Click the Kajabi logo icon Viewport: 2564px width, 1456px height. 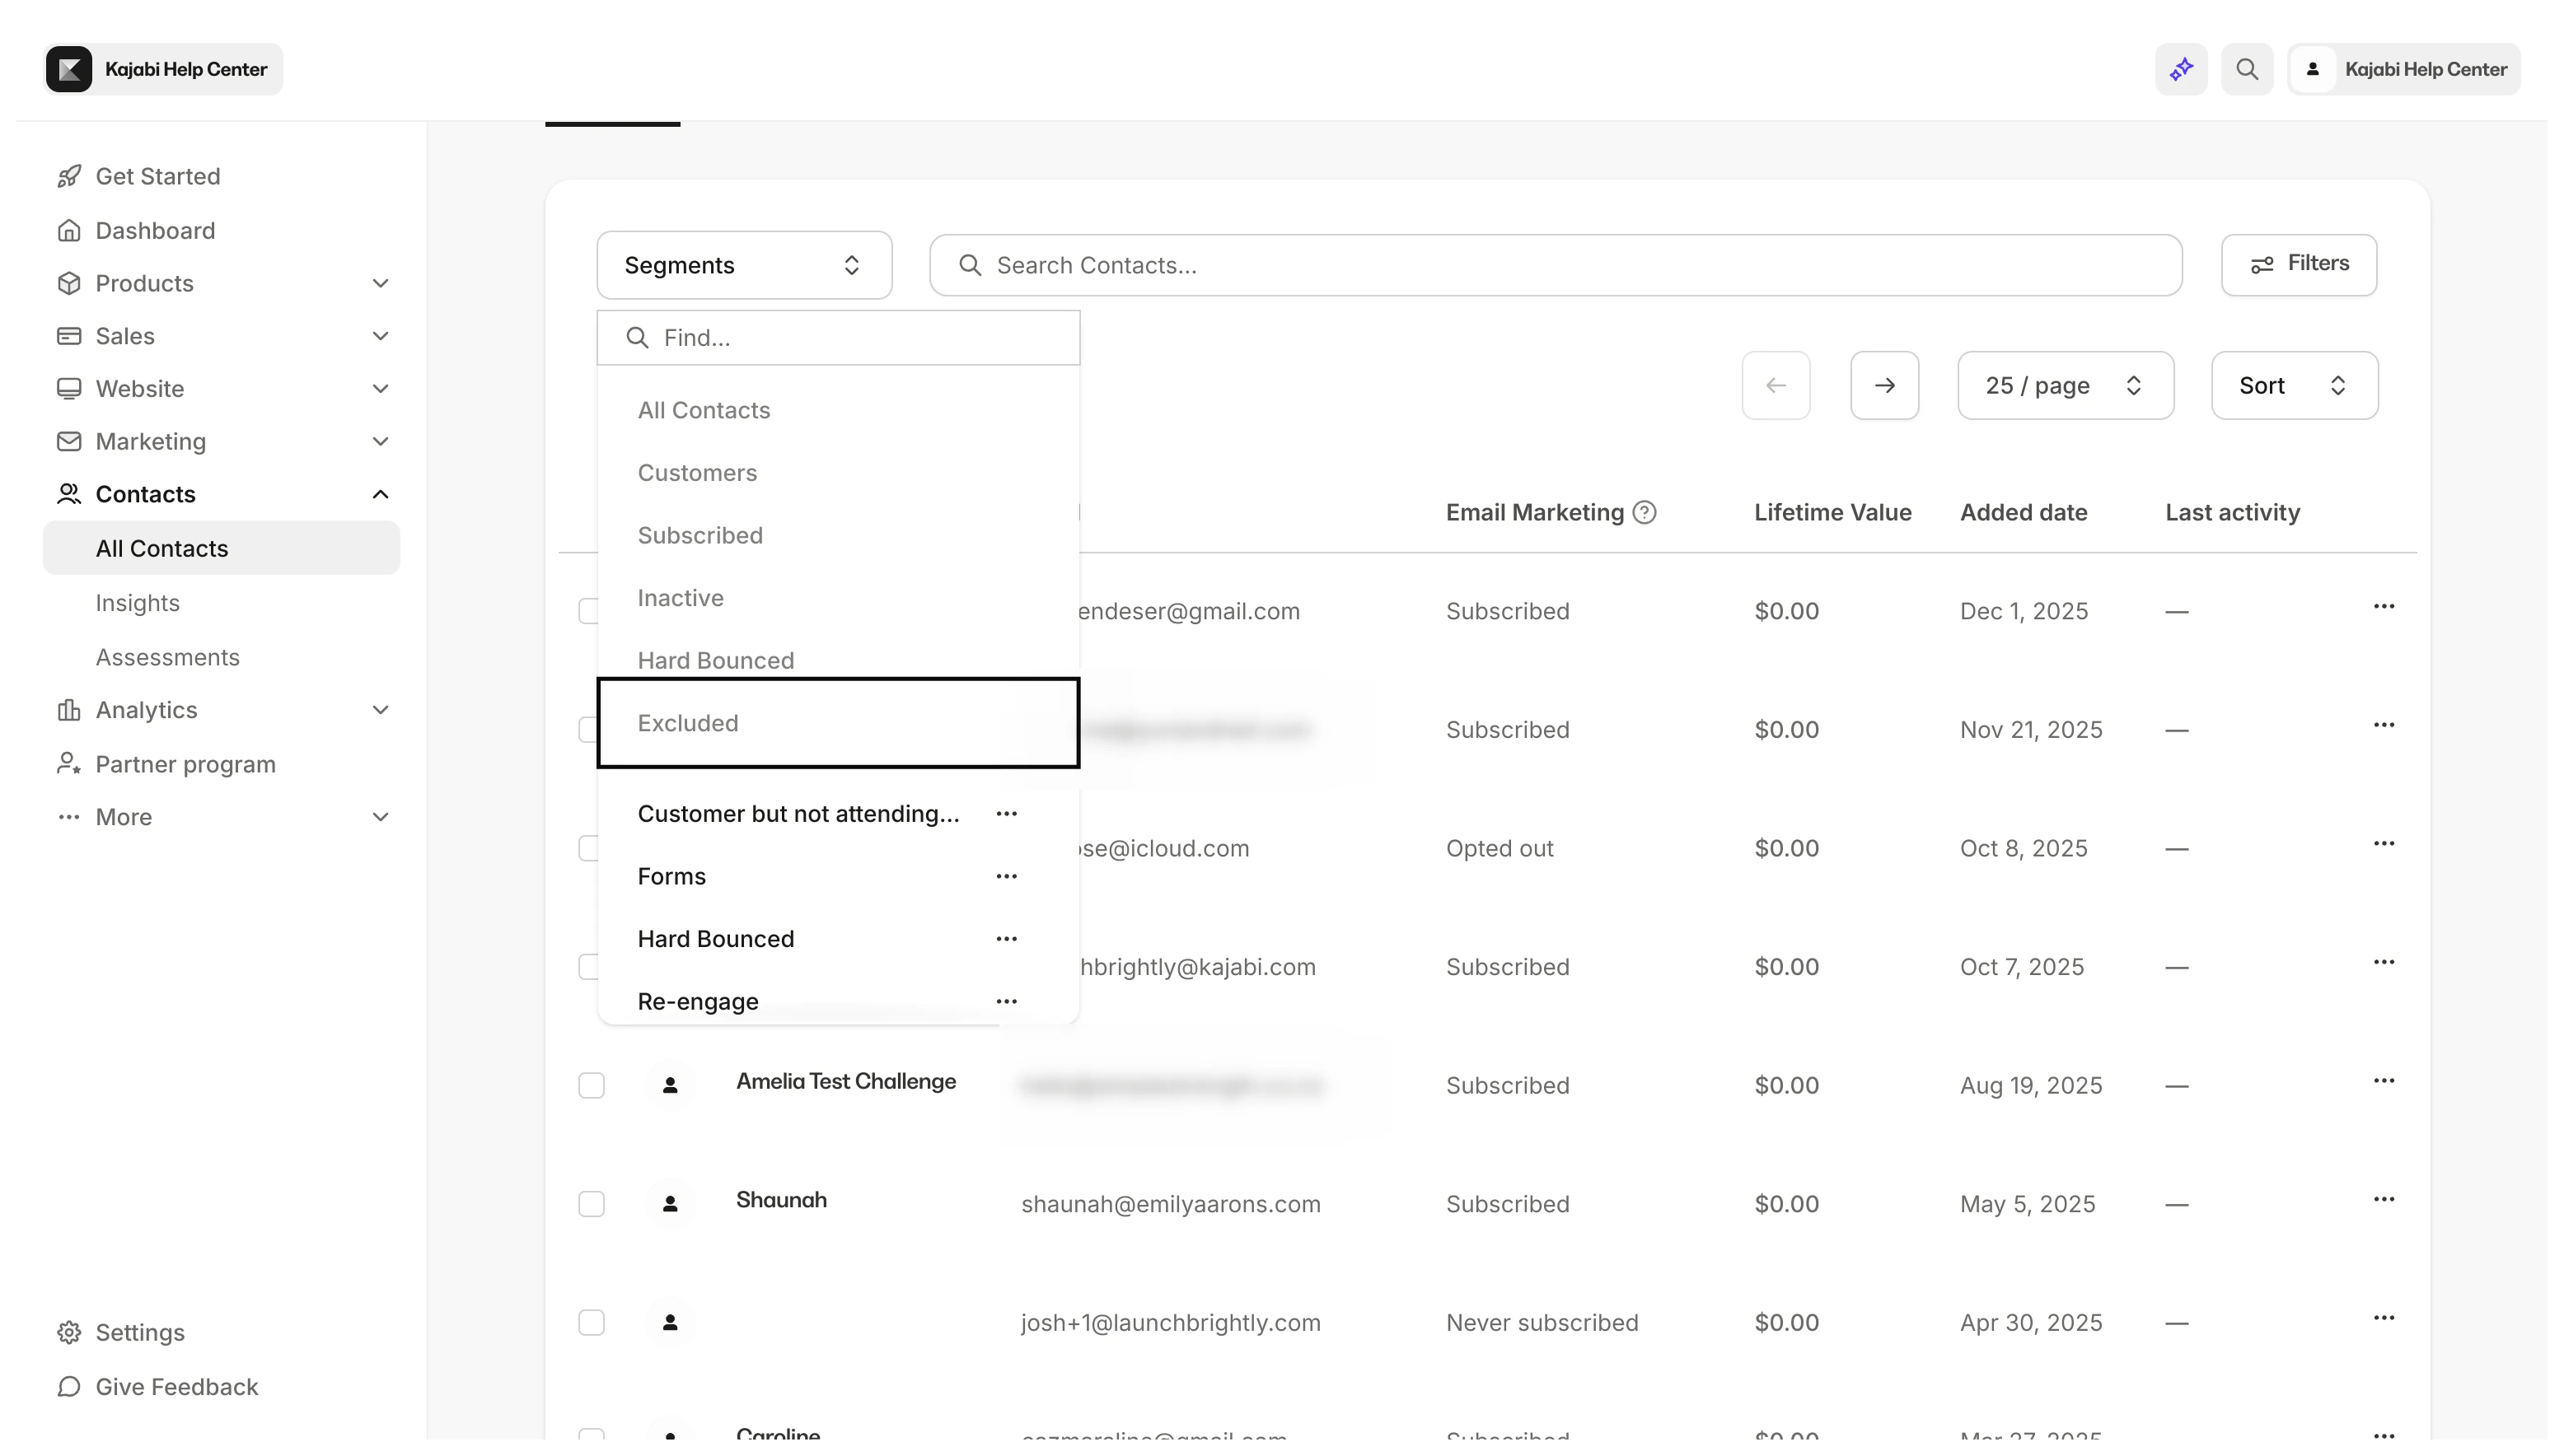[x=69, y=69]
